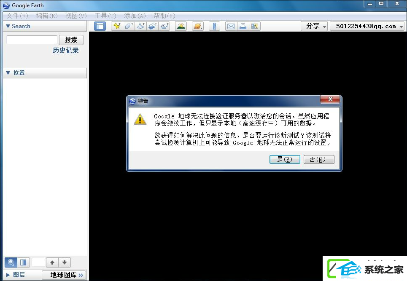View in Google Maps toolbar icon

click(255, 26)
